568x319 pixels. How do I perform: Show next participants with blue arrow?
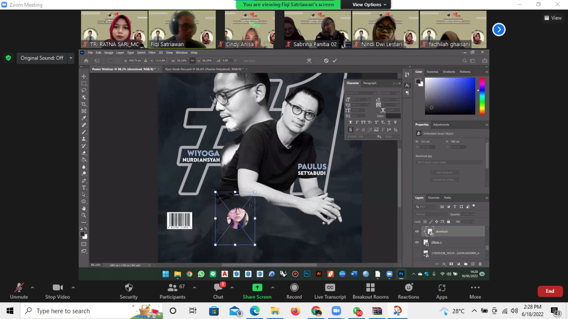coord(499,30)
